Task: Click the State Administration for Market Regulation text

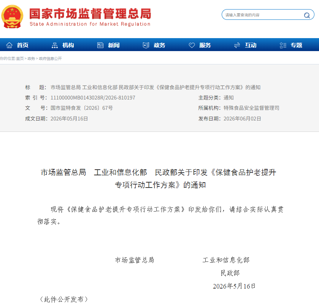Action: [x=90, y=24]
